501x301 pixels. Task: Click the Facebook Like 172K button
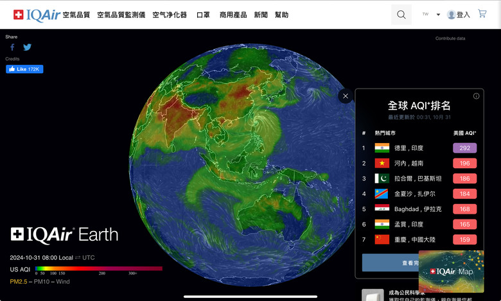[x=24, y=69]
